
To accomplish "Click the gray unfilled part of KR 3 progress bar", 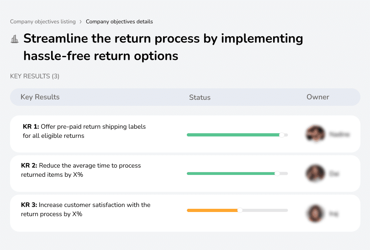I will (265, 210).
